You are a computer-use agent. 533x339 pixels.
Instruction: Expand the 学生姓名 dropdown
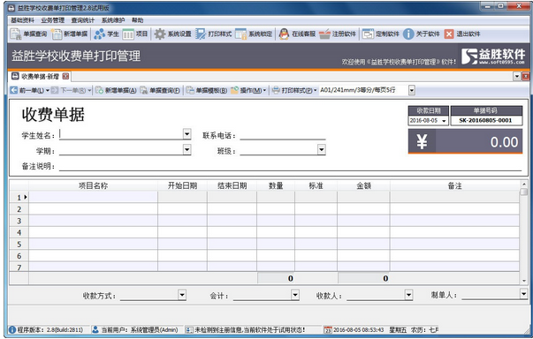pos(187,133)
